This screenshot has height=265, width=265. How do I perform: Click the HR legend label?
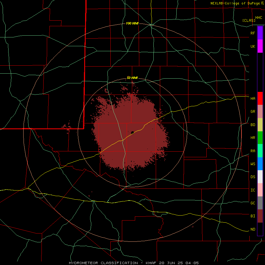click(x=253, y=138)
